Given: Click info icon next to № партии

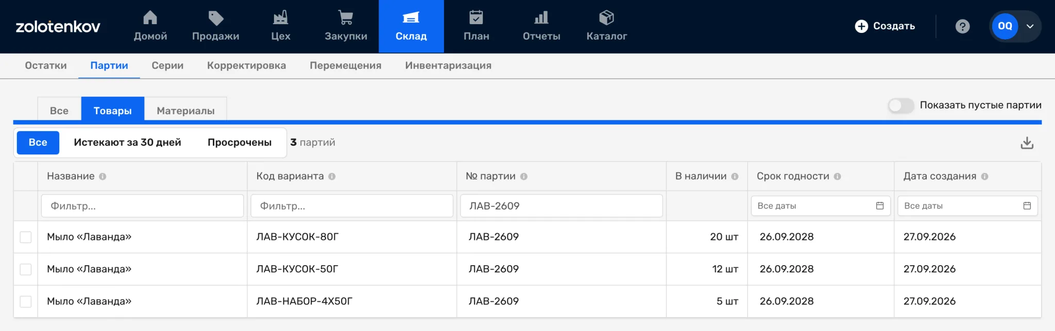Looking at the screenshot, I should (524, 177).
